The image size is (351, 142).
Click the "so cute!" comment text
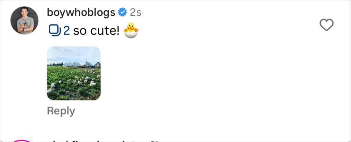96,31
